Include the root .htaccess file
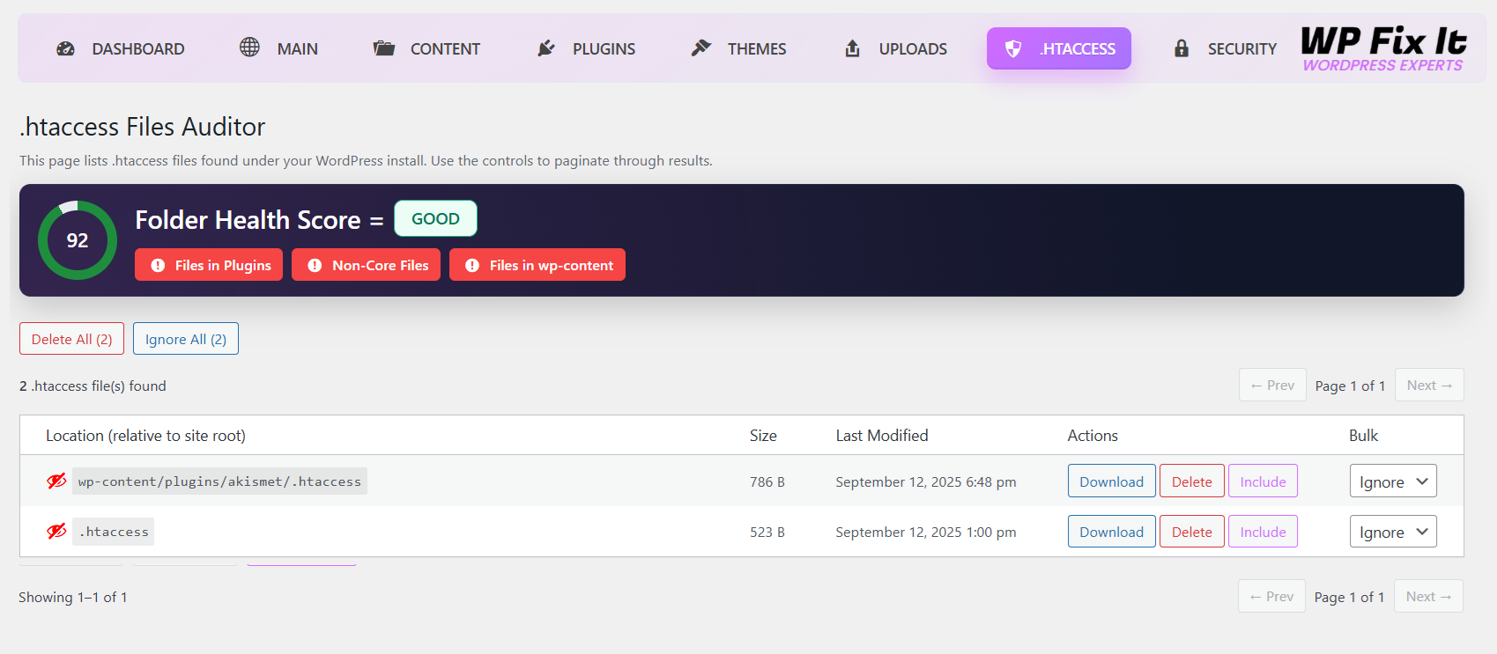Viewport: 1497px width, 654px height. [1263, 532]
